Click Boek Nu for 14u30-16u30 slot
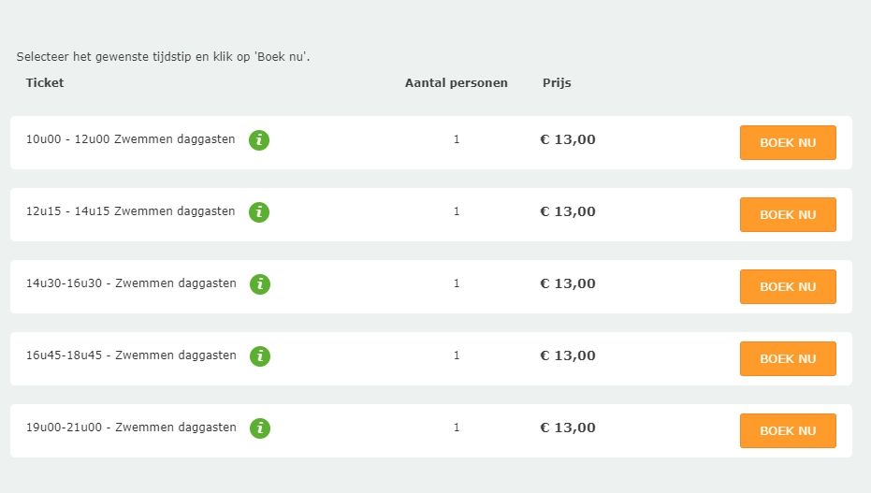This screenshot has height=493, width=871. coord(788,287)
